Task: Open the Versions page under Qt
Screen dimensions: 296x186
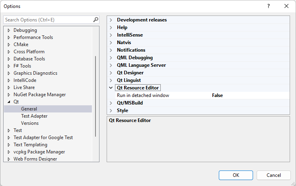Action: pos(30,123)
